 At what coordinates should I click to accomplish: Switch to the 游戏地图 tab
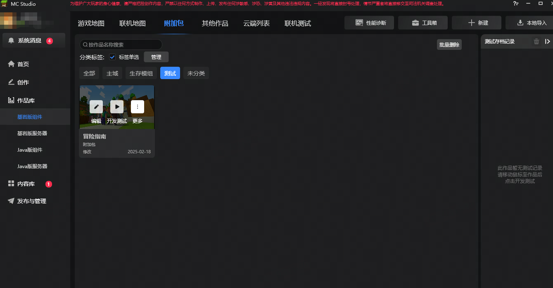(91, 23)
